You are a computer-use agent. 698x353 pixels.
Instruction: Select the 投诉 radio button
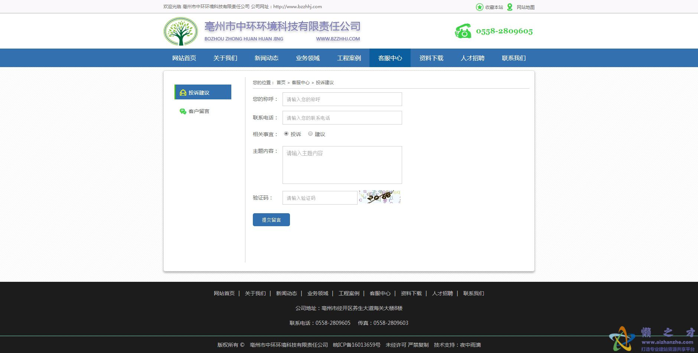click(x=286, y=134)
